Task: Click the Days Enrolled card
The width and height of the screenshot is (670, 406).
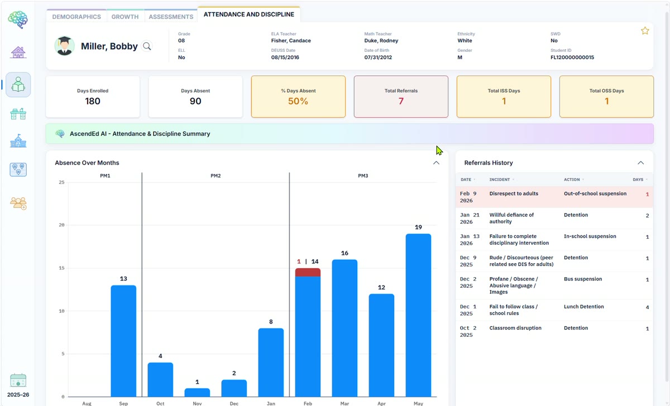Action: (93, 96)
